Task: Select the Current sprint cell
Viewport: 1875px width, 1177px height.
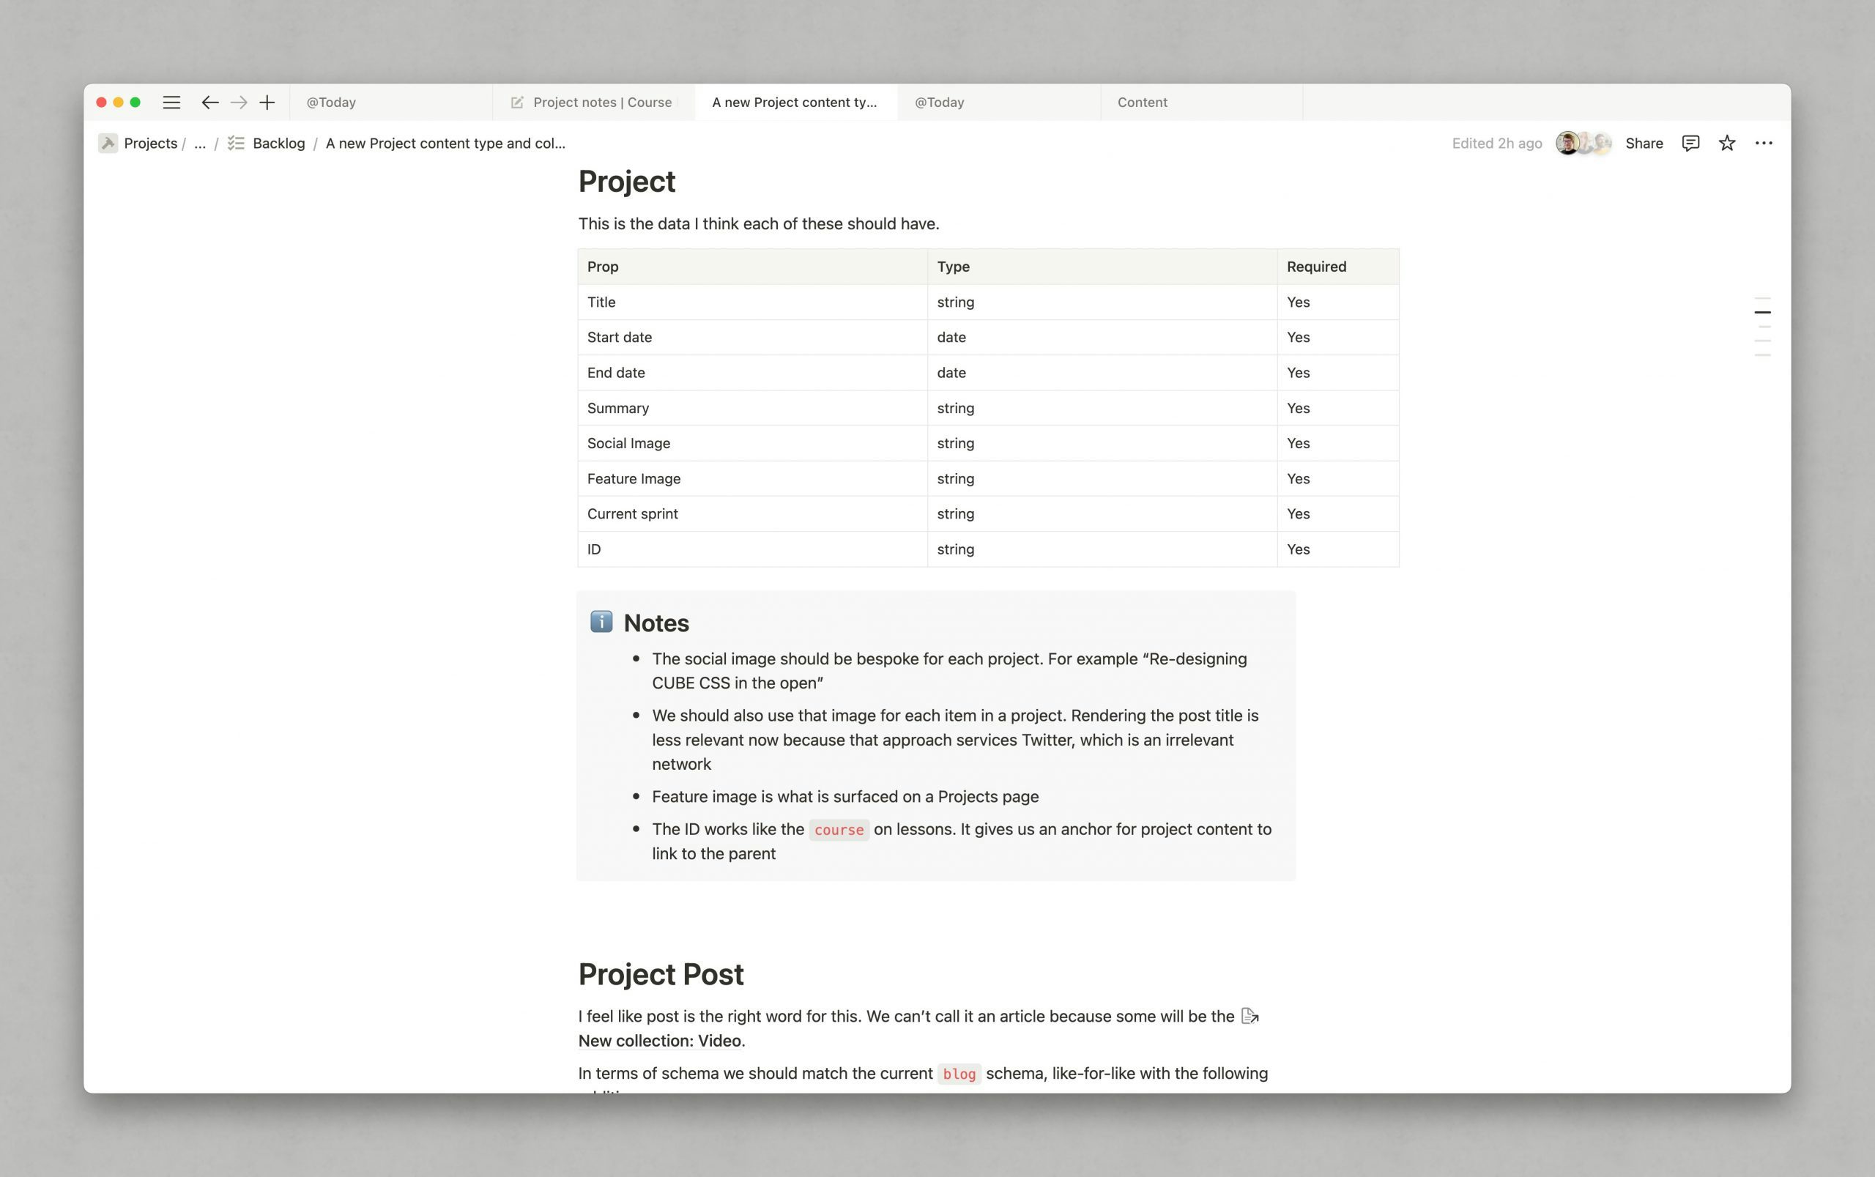Action: pos(753,513)
